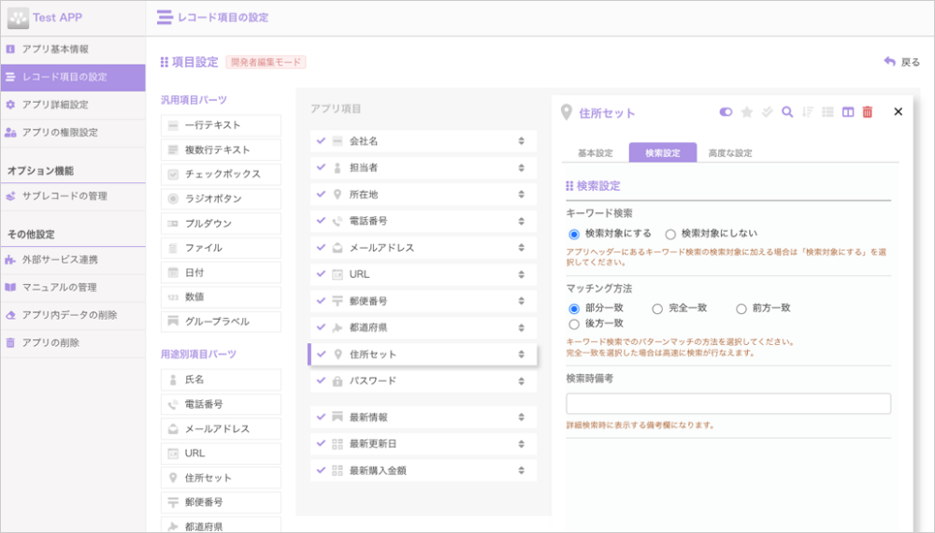Click the list view icon in 住所セット header
935x533 pixels.
pos(827,112)
